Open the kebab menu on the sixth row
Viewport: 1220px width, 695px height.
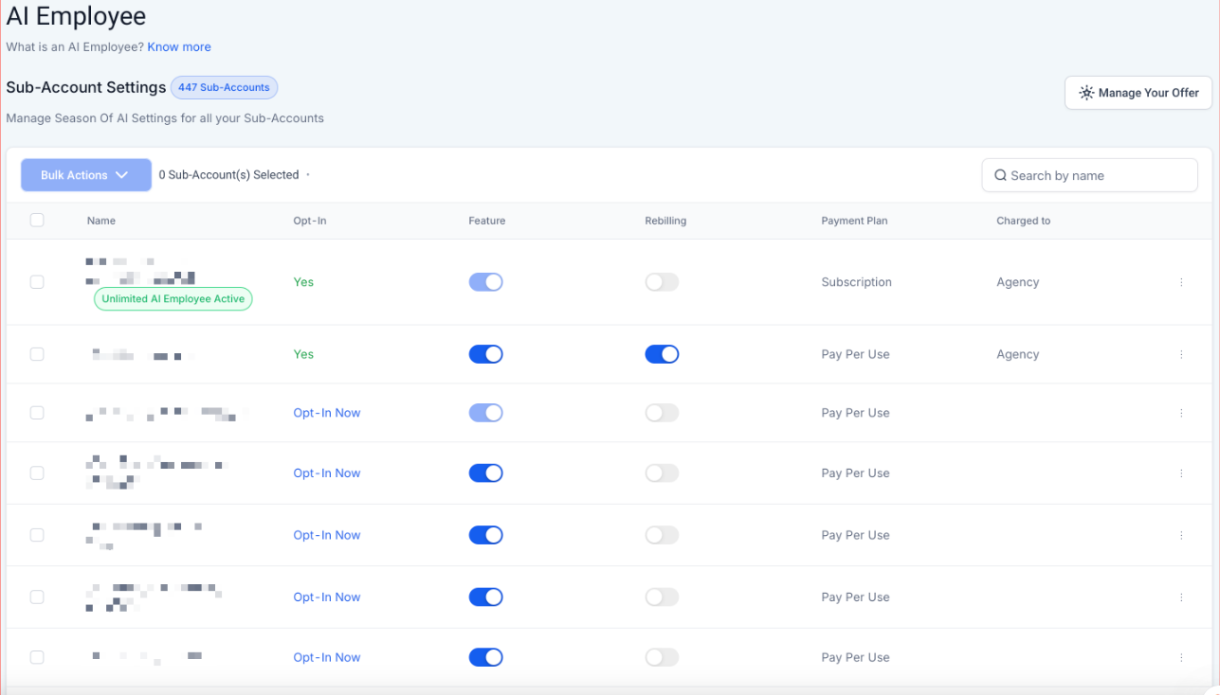(x=1181, y=597)
